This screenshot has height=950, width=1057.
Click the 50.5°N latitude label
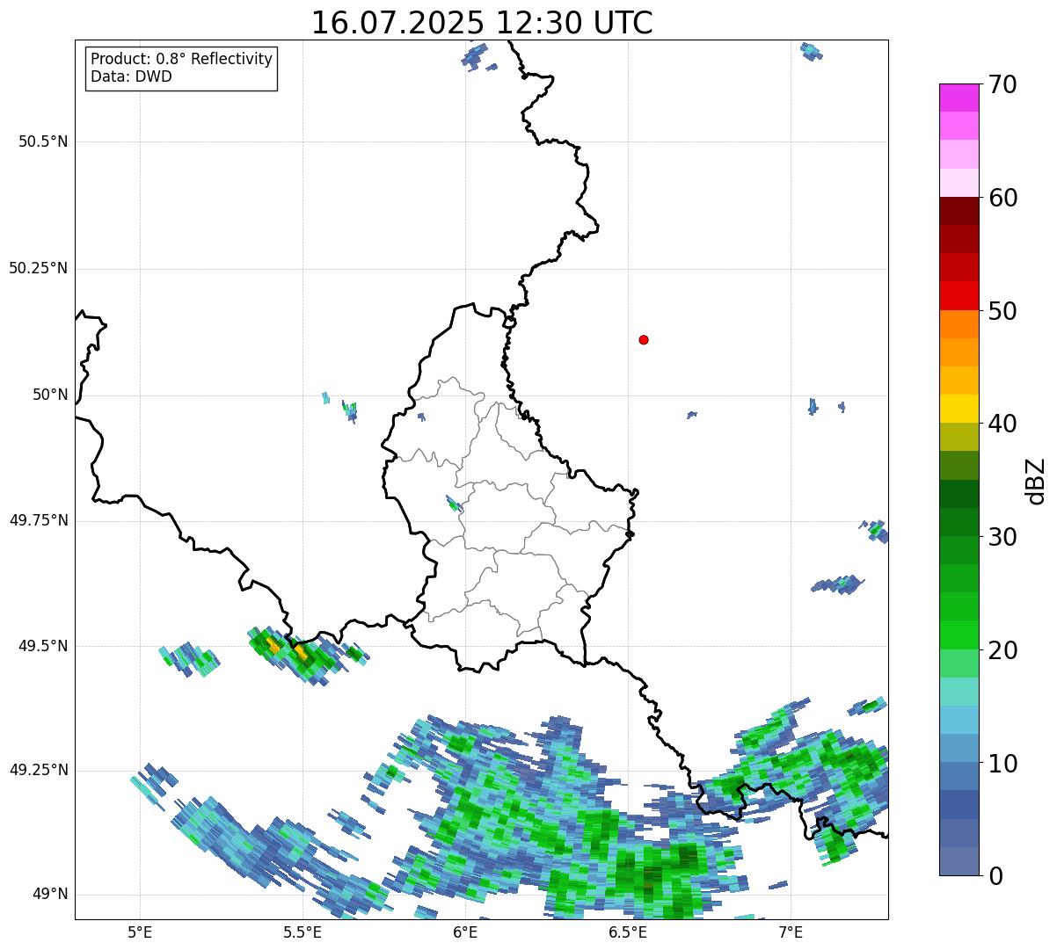[43, 141]
